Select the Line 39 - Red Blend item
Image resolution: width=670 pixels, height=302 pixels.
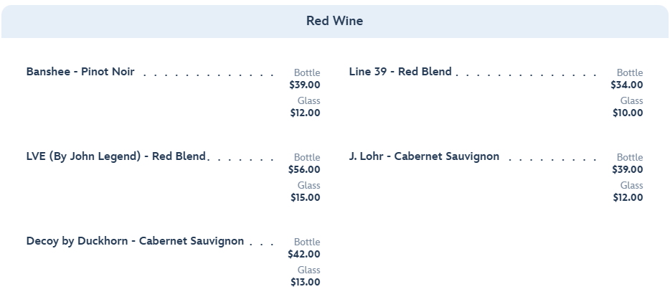coord(400,72)
